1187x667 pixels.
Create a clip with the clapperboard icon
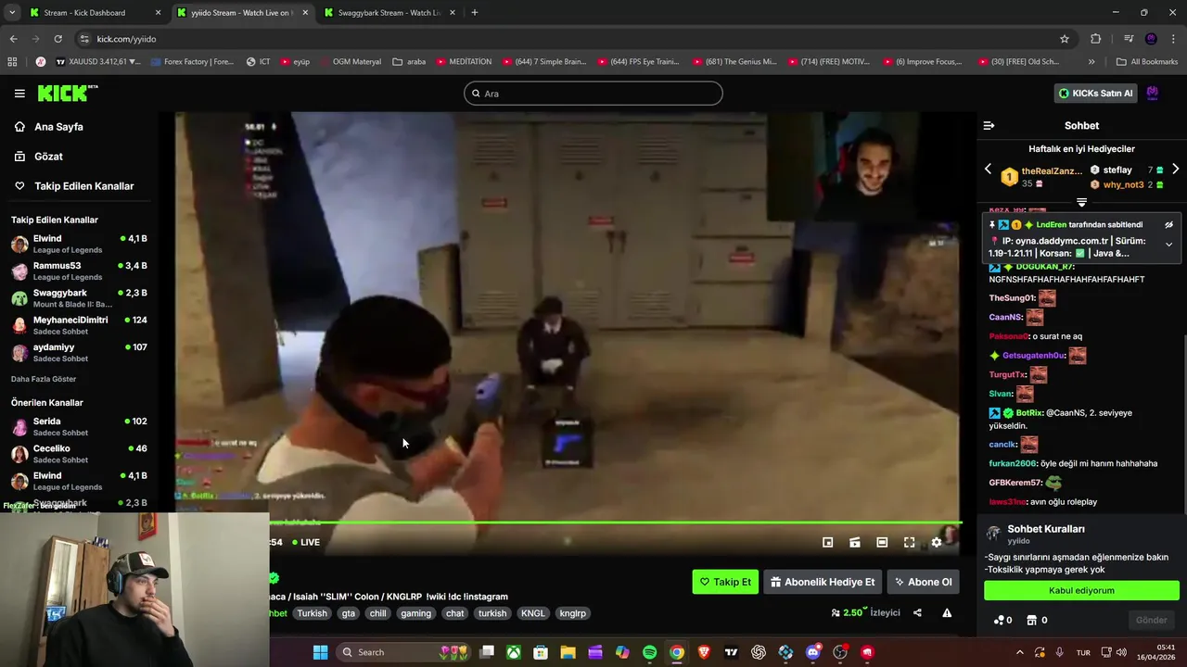coord(855,543)
